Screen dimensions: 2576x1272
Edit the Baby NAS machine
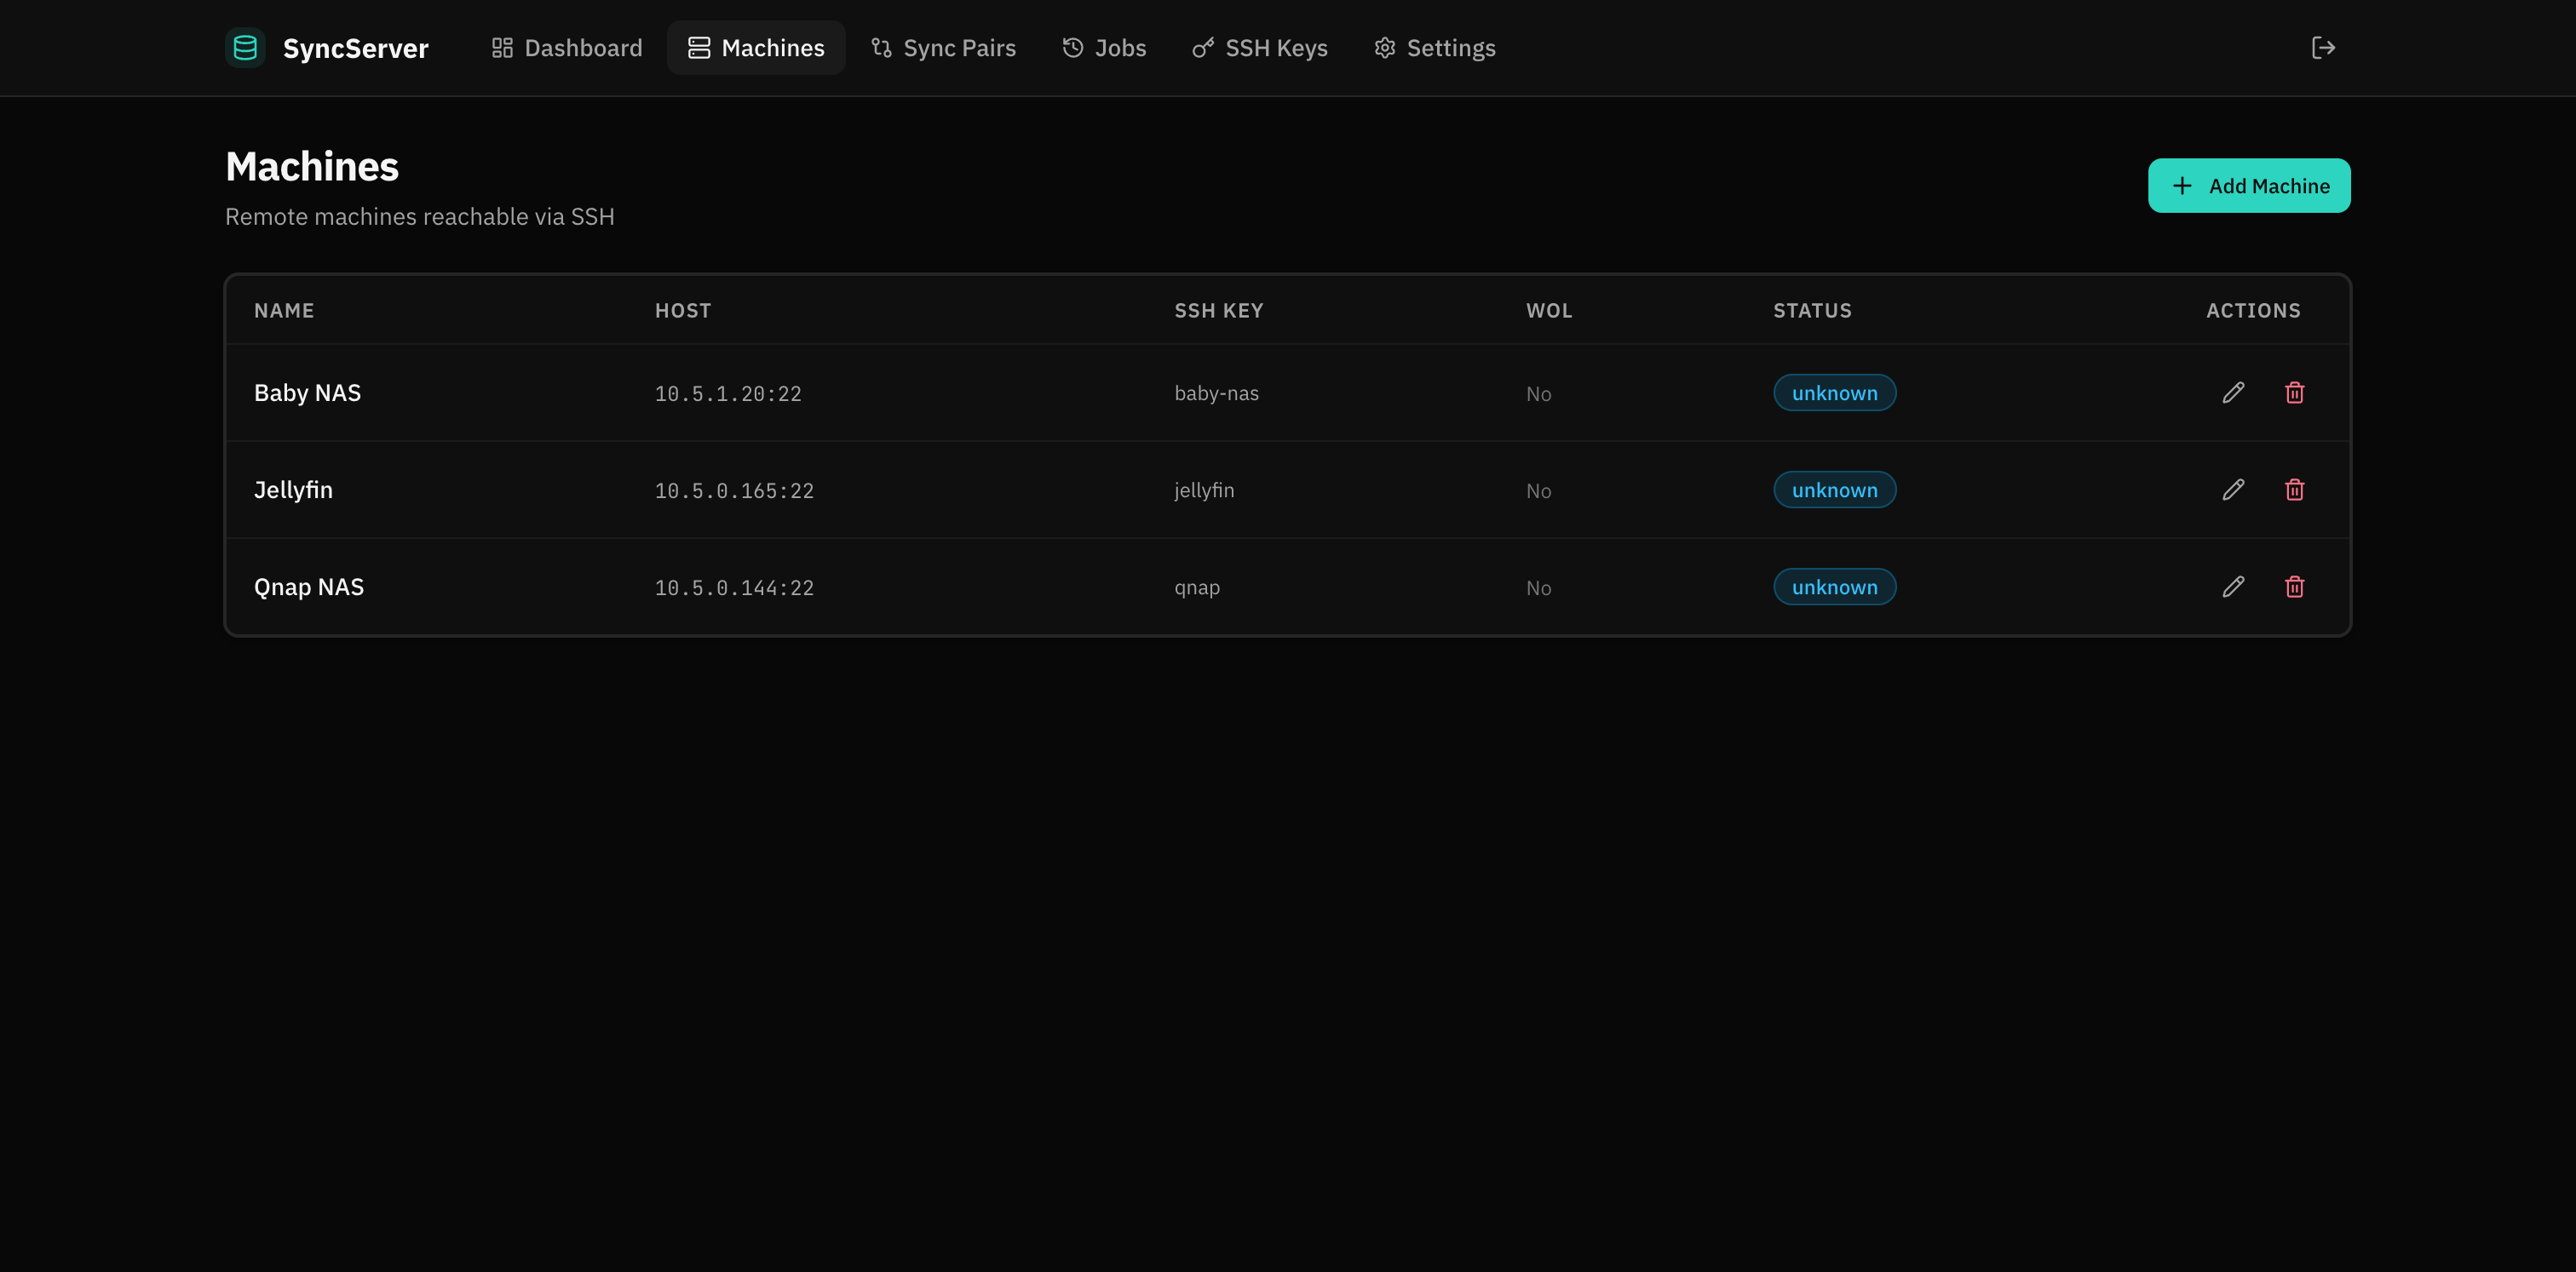pyautogui.click(x=2233, y=392)
